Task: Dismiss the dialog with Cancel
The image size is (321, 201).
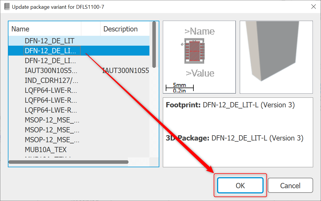Action: point(290,185)
